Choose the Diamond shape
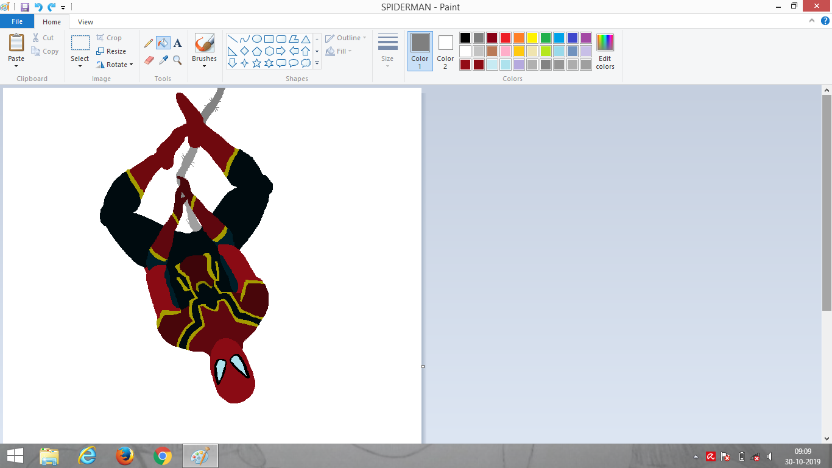This screenshot has width=832, height=468. pyautogui.click(x=245, y=51)
